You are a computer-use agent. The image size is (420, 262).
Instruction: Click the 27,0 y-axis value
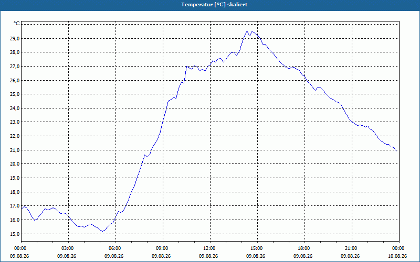point(15,67)
